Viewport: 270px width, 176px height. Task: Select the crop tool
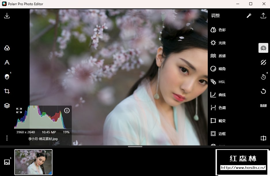pyautogui.click(x=7, y=91)
